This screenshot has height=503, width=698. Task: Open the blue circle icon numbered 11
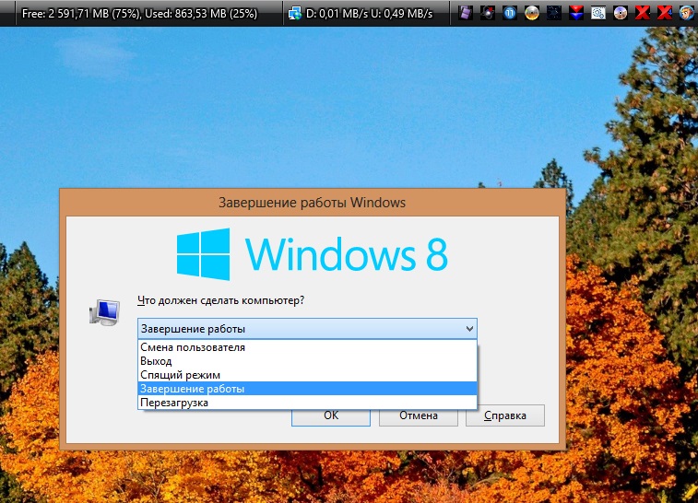pyautogui.click(x=510, y=13)
